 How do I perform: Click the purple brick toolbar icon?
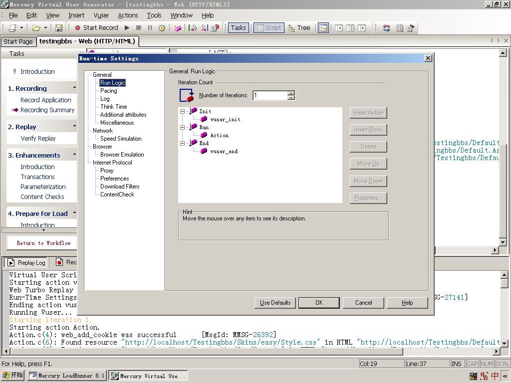[178, 28]
